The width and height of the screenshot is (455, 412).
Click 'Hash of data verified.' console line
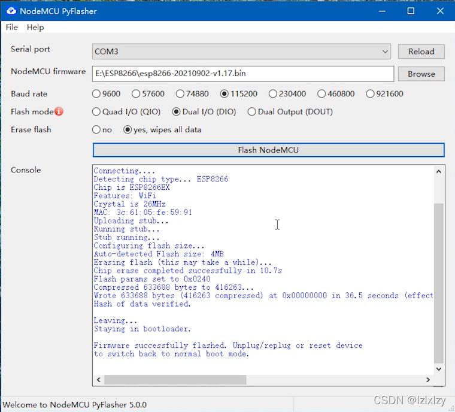(x=142, y=304)
